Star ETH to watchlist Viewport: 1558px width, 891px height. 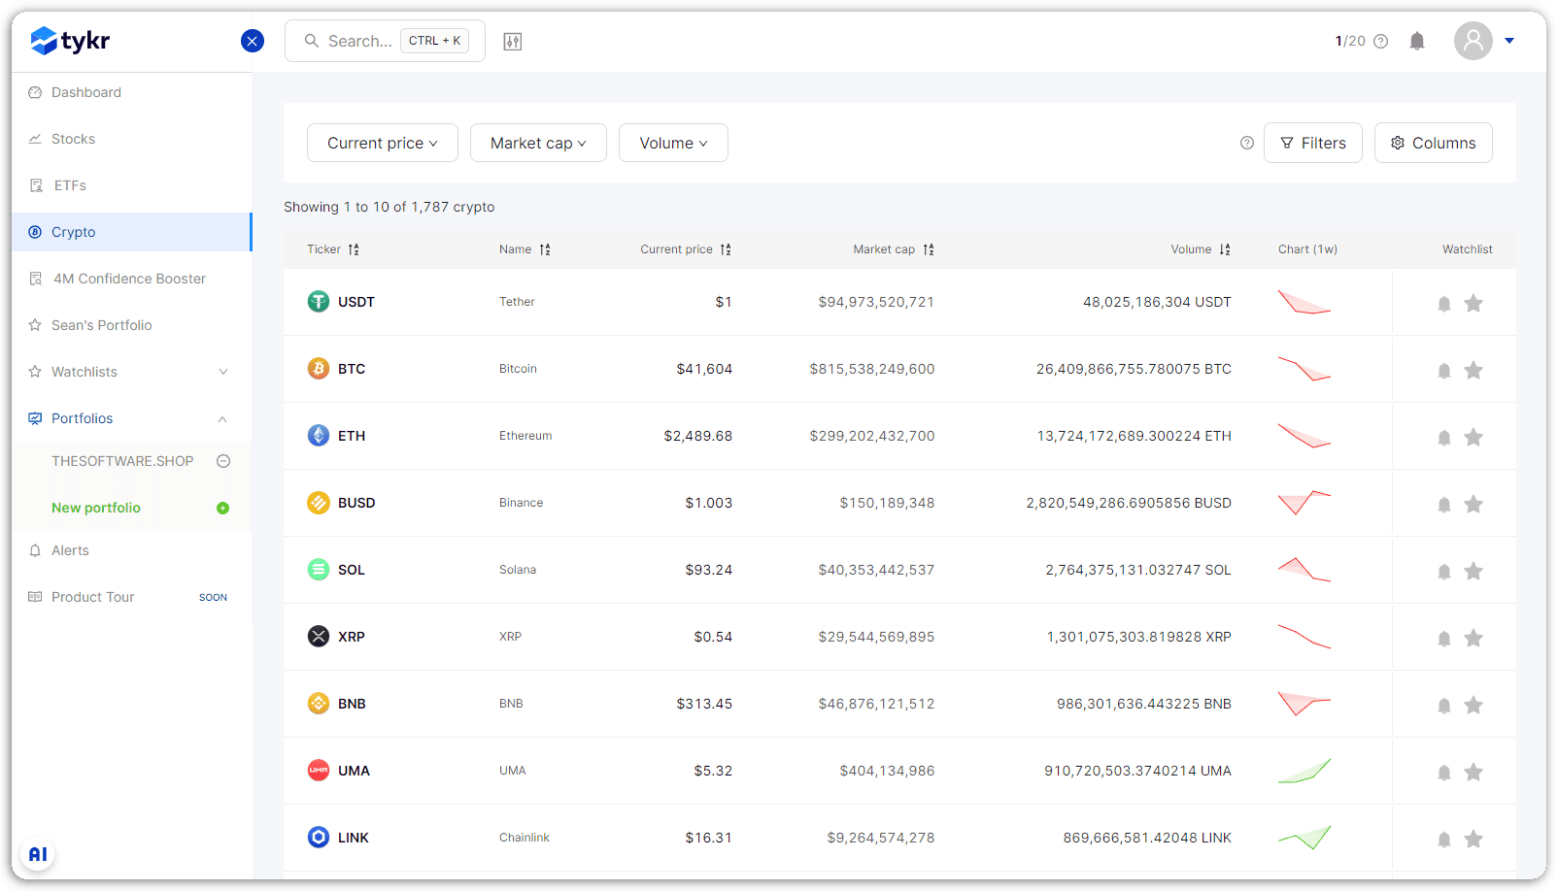(x=1473, y=437)
